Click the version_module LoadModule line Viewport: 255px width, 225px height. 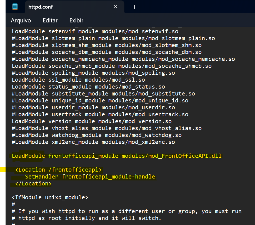pyautogui.click(x=92, y=121)
